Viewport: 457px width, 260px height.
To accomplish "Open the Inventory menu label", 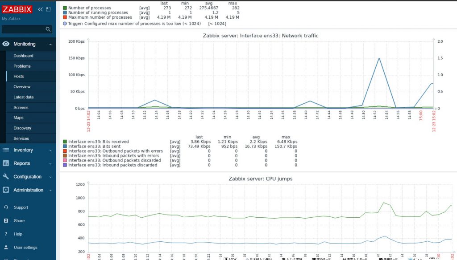I will point(23,150).
